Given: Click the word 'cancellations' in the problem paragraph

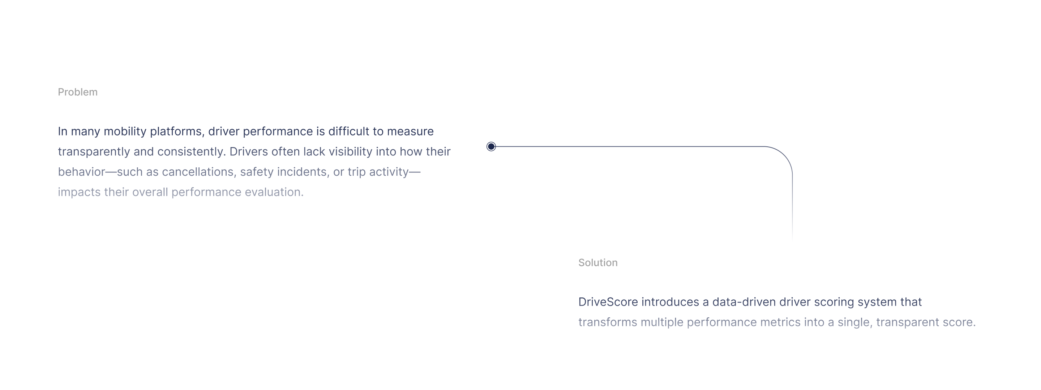Looking at the screenshot, I should tap(197, 172).
